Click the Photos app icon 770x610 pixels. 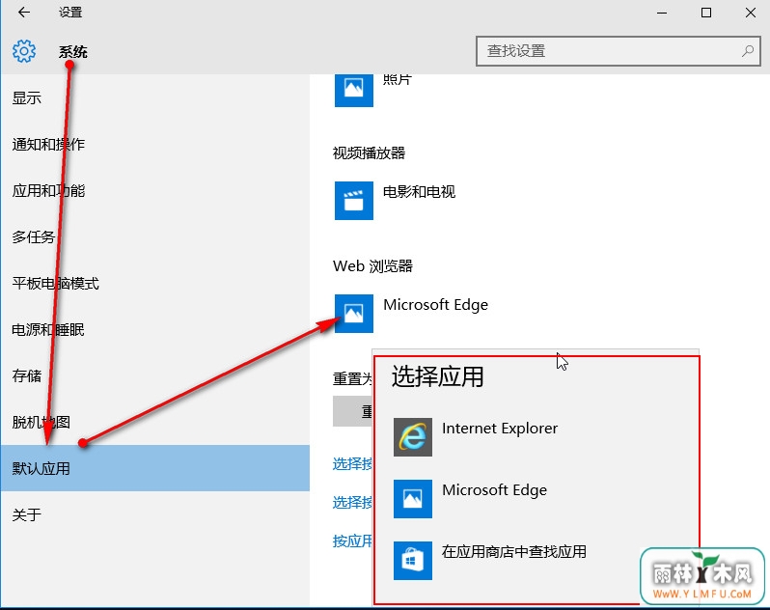353,90
